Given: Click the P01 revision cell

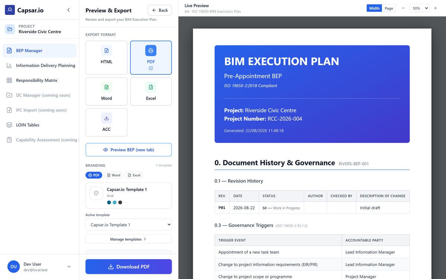Looking at the screenshot, I should click(222, 208).
